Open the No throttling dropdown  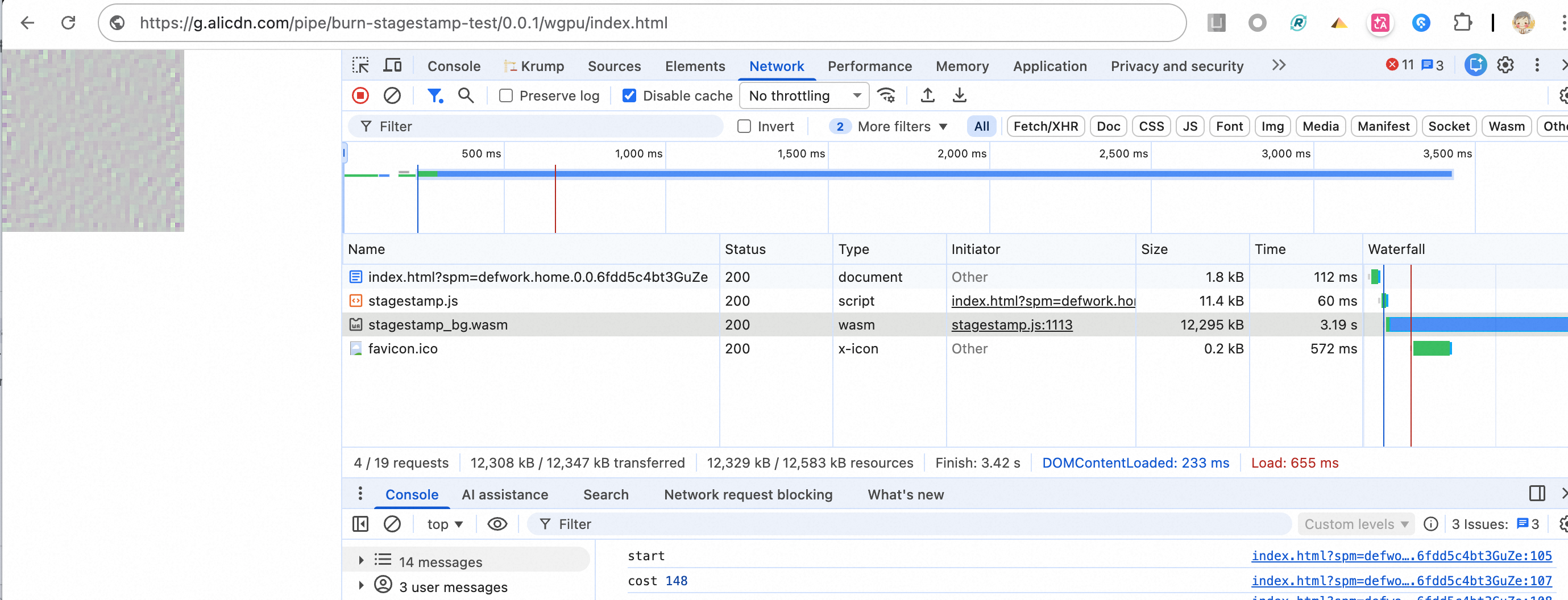pyautogui.click(x=804, y=95)
